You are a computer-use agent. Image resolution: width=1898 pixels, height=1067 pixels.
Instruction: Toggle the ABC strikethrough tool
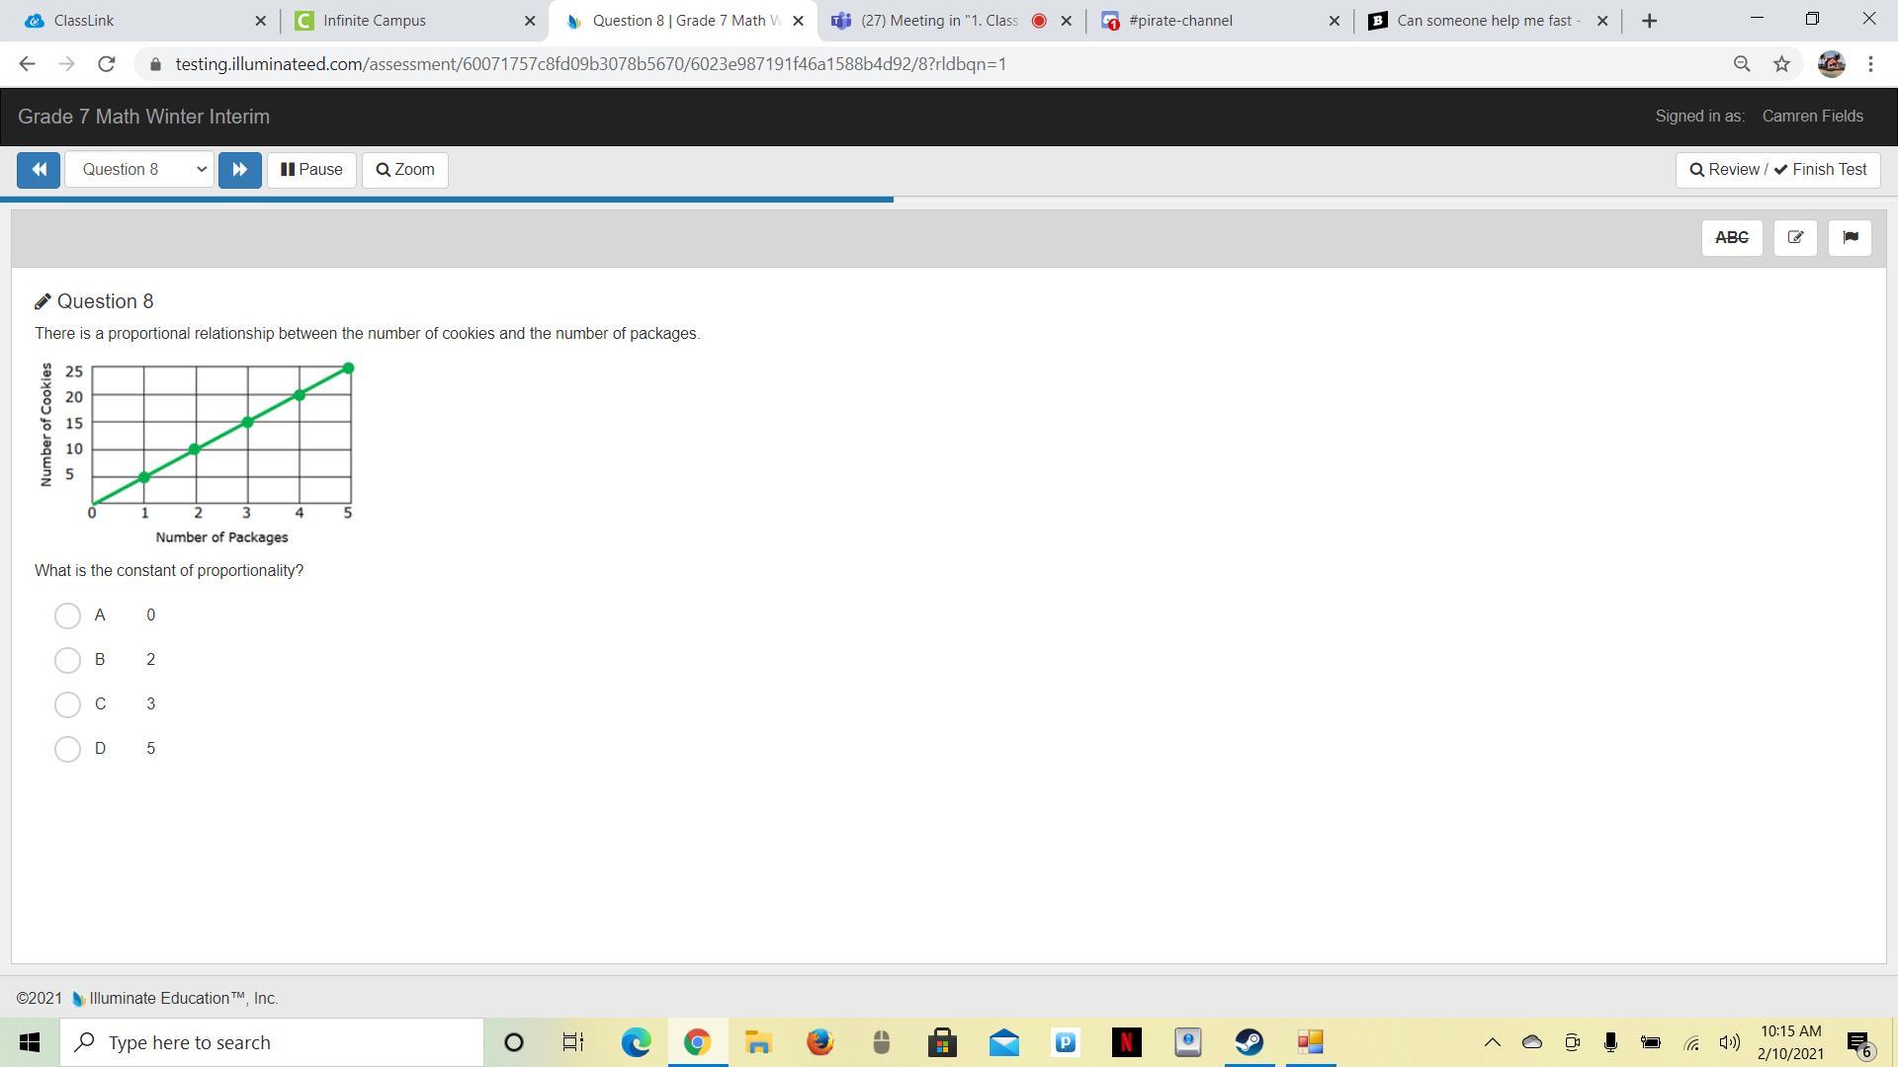(1731, 238)
